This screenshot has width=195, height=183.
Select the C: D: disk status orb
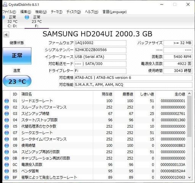[x=3, y=17]
